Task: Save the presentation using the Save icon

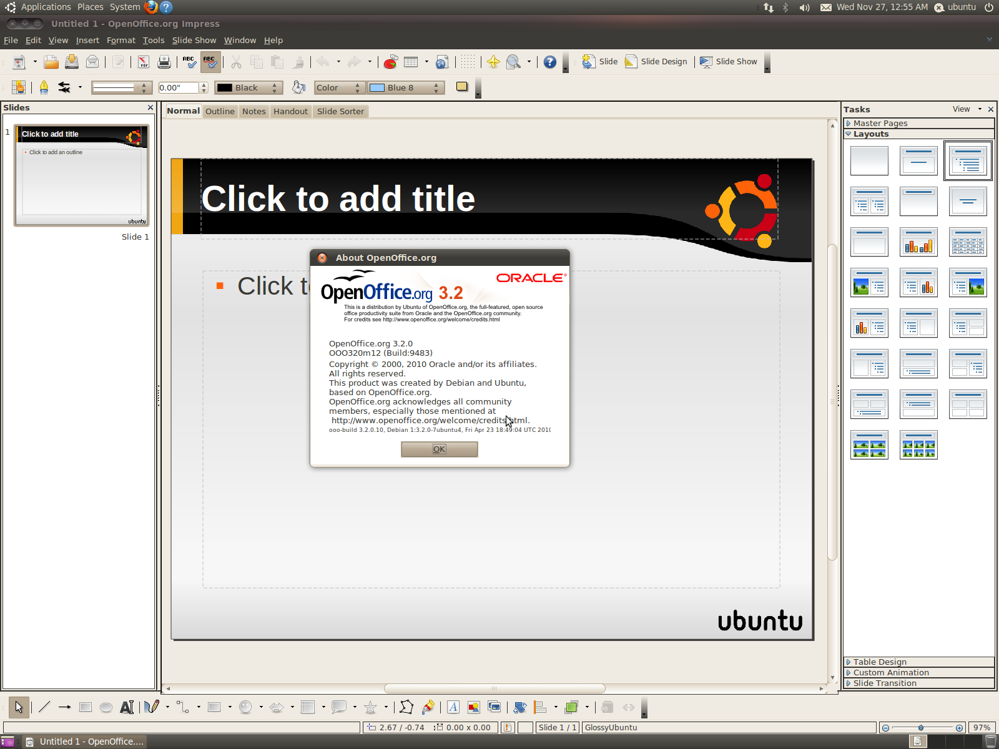Action: (72, 62)
